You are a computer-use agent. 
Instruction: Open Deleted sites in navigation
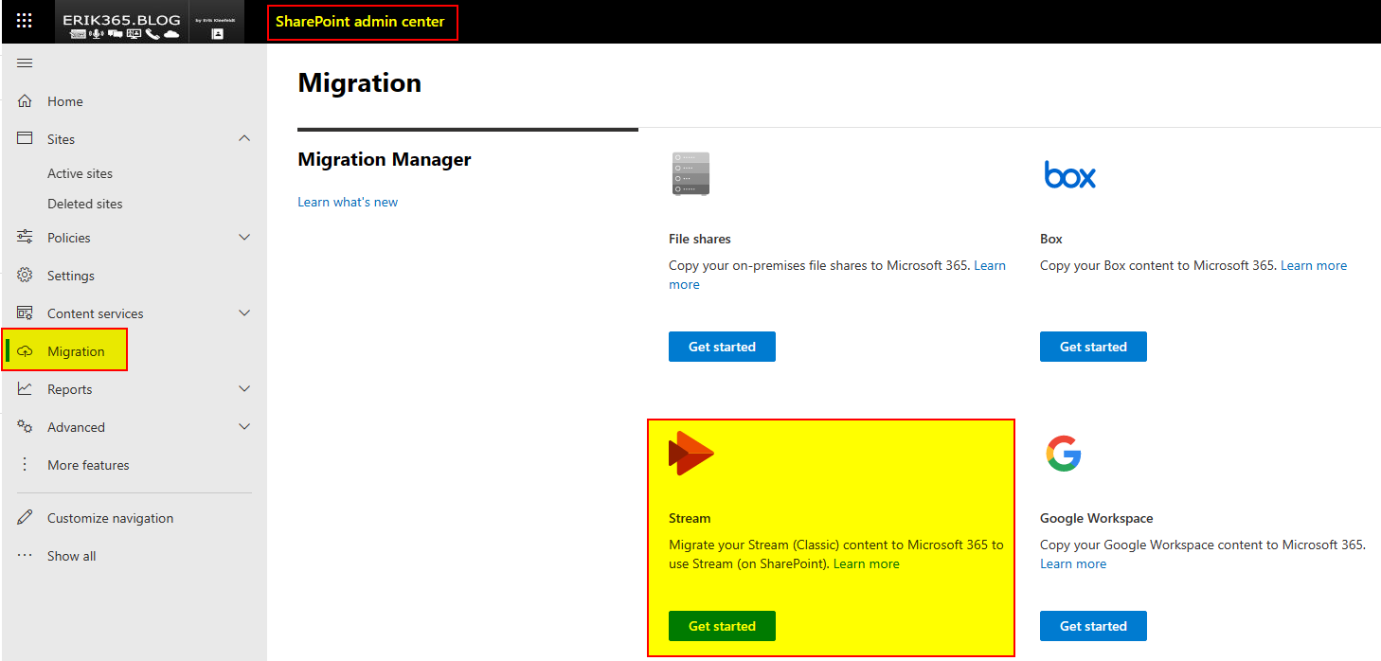tap(84, 204)
